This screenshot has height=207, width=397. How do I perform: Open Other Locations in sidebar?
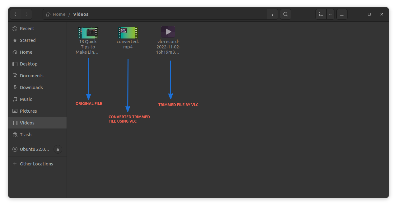pos(36,164)
